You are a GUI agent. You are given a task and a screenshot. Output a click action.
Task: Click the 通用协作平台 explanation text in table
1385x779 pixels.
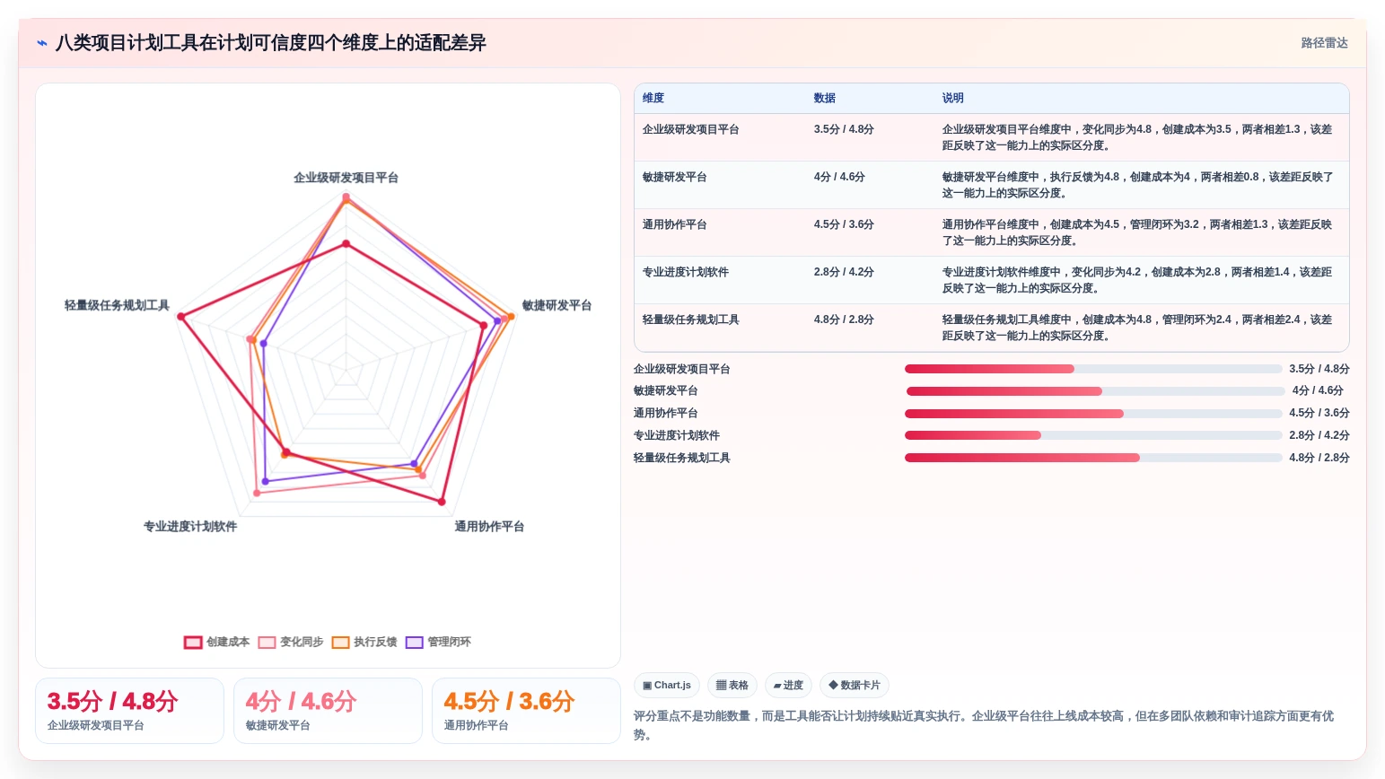click(x=1137, y=232)
